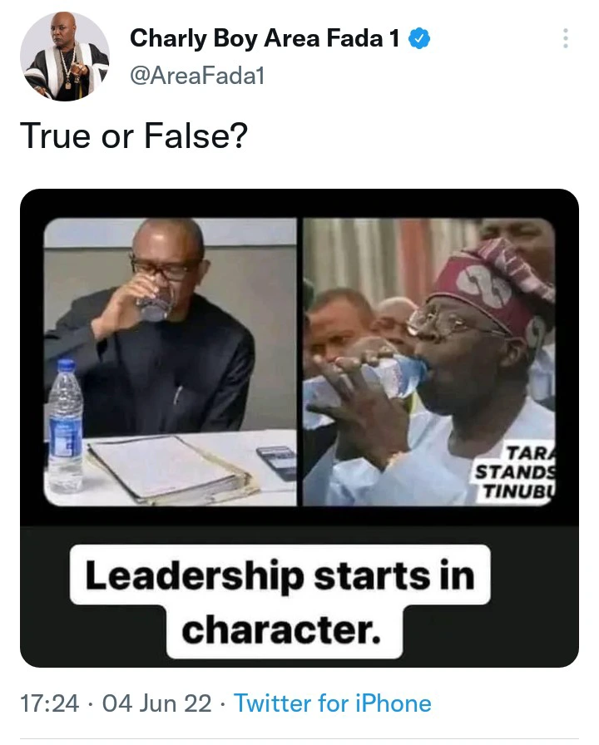Open the tweet's three-dot more options menu
The image size is (599, 745).
pyautogui.click(x=565, y=38)
